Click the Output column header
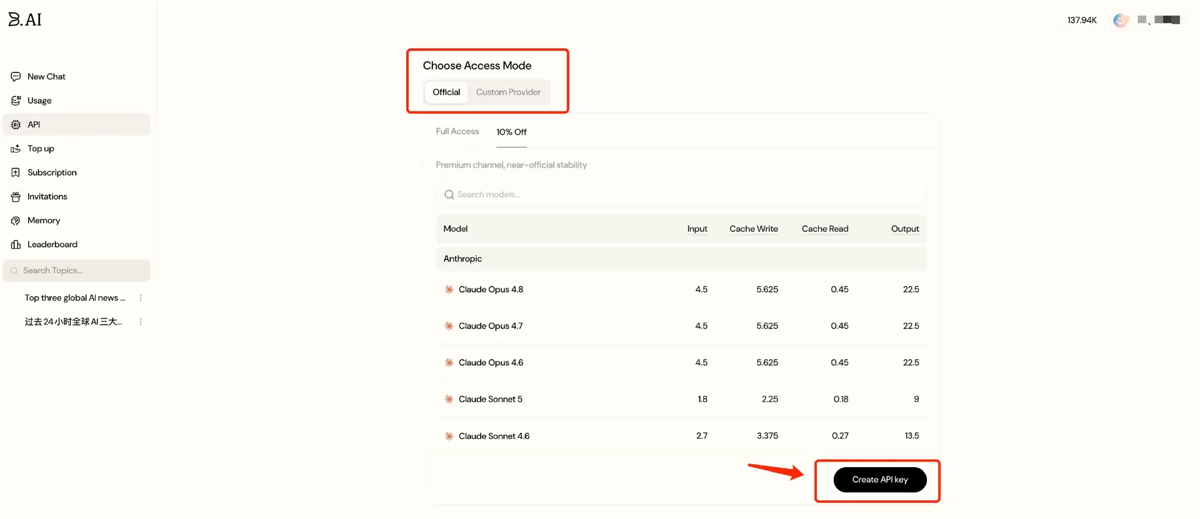Viewport: 1200px width, 519px height. (x=905, y=229)
